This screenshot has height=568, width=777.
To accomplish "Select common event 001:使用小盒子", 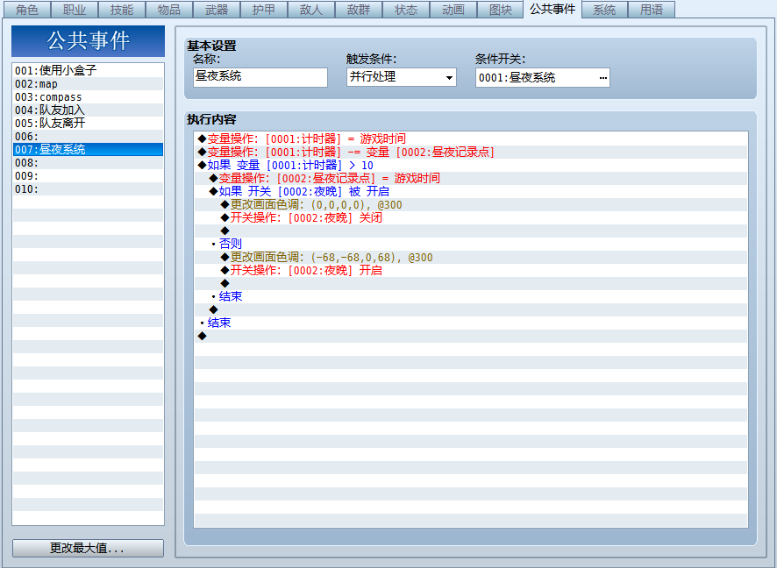I will click(x=89, y=70).
